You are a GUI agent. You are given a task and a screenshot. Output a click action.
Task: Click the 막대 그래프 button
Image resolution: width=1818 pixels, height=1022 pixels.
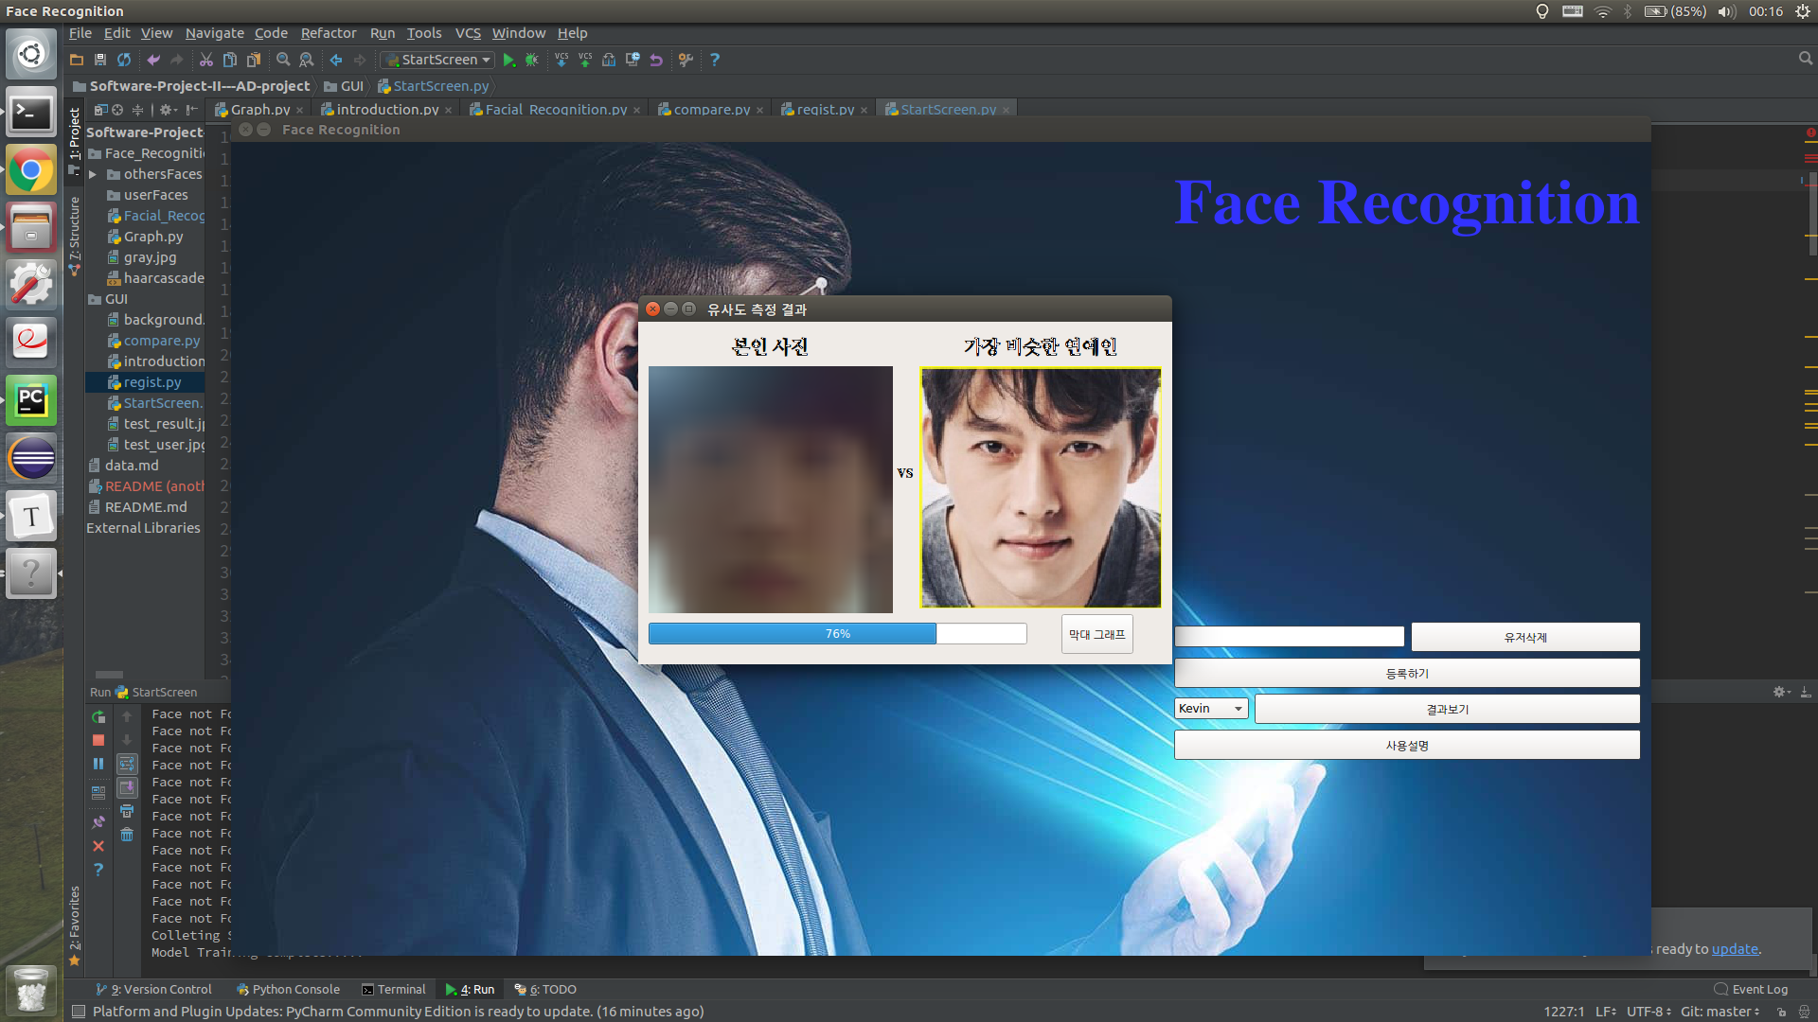point(1096,635)
